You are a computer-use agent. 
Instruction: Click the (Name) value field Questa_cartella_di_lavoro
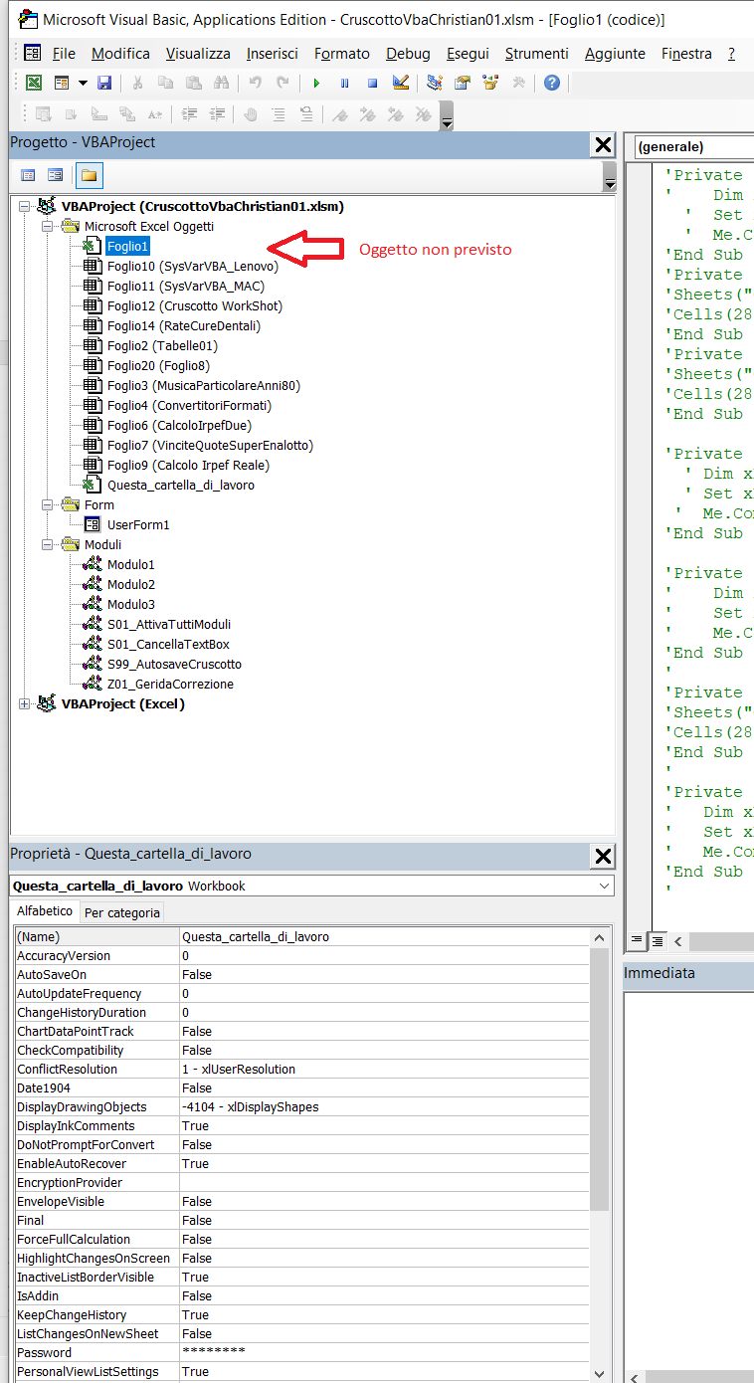click(384, 937)
